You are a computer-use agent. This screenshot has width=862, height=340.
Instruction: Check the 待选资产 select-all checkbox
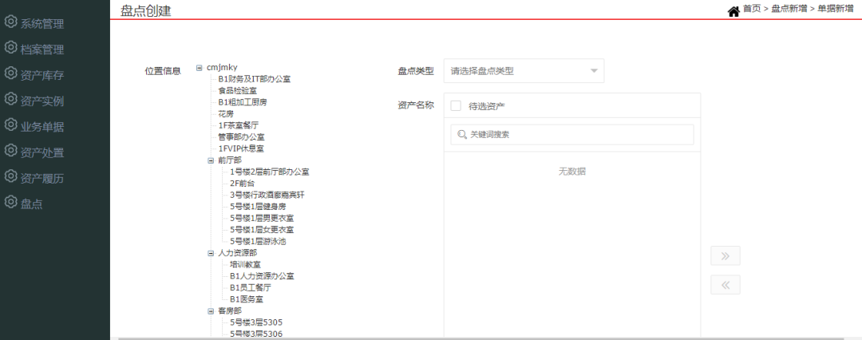456,105
